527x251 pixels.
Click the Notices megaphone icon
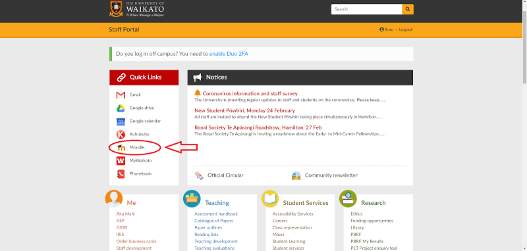pos(197,78)
